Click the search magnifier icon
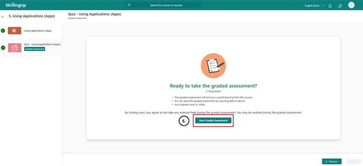 [x=129, y=5]
